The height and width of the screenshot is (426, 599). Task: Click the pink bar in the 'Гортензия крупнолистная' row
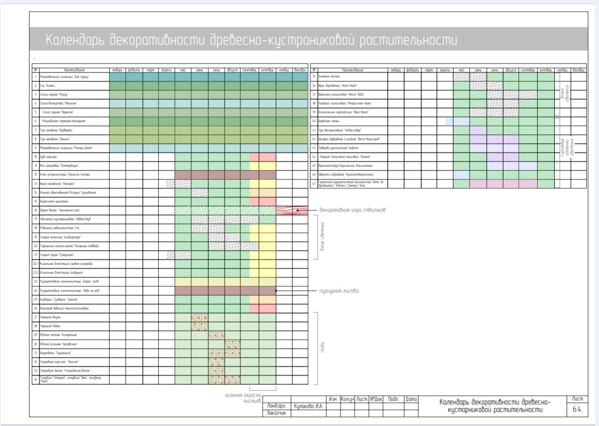[504, 184]
